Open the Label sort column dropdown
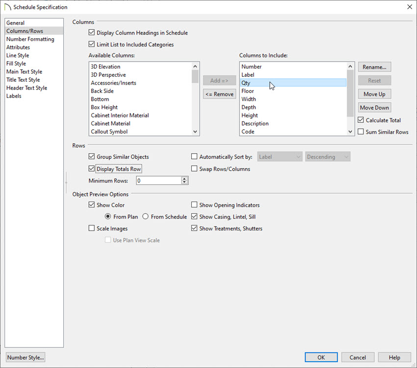Image resolution: width=417 pixels, height=368 pixels. (280, 156)
